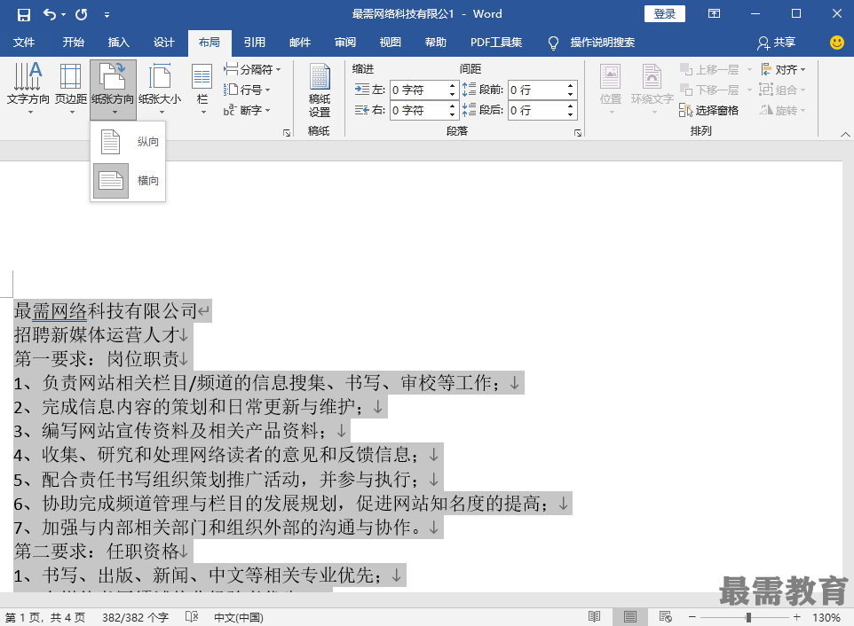
Task: Click the 段后 spacing after field
Action: (536, 111)
